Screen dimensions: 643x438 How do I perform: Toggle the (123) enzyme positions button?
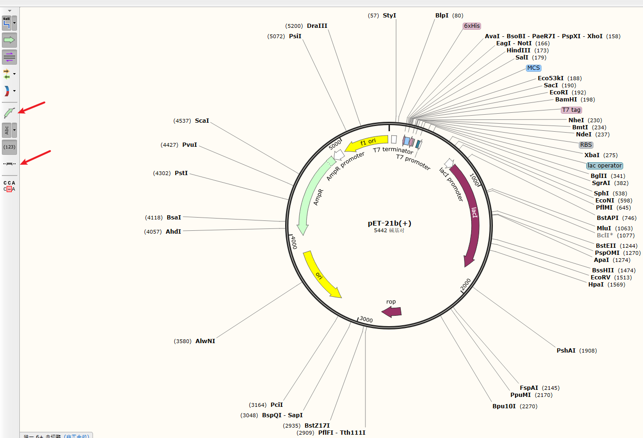coord(9,147)
